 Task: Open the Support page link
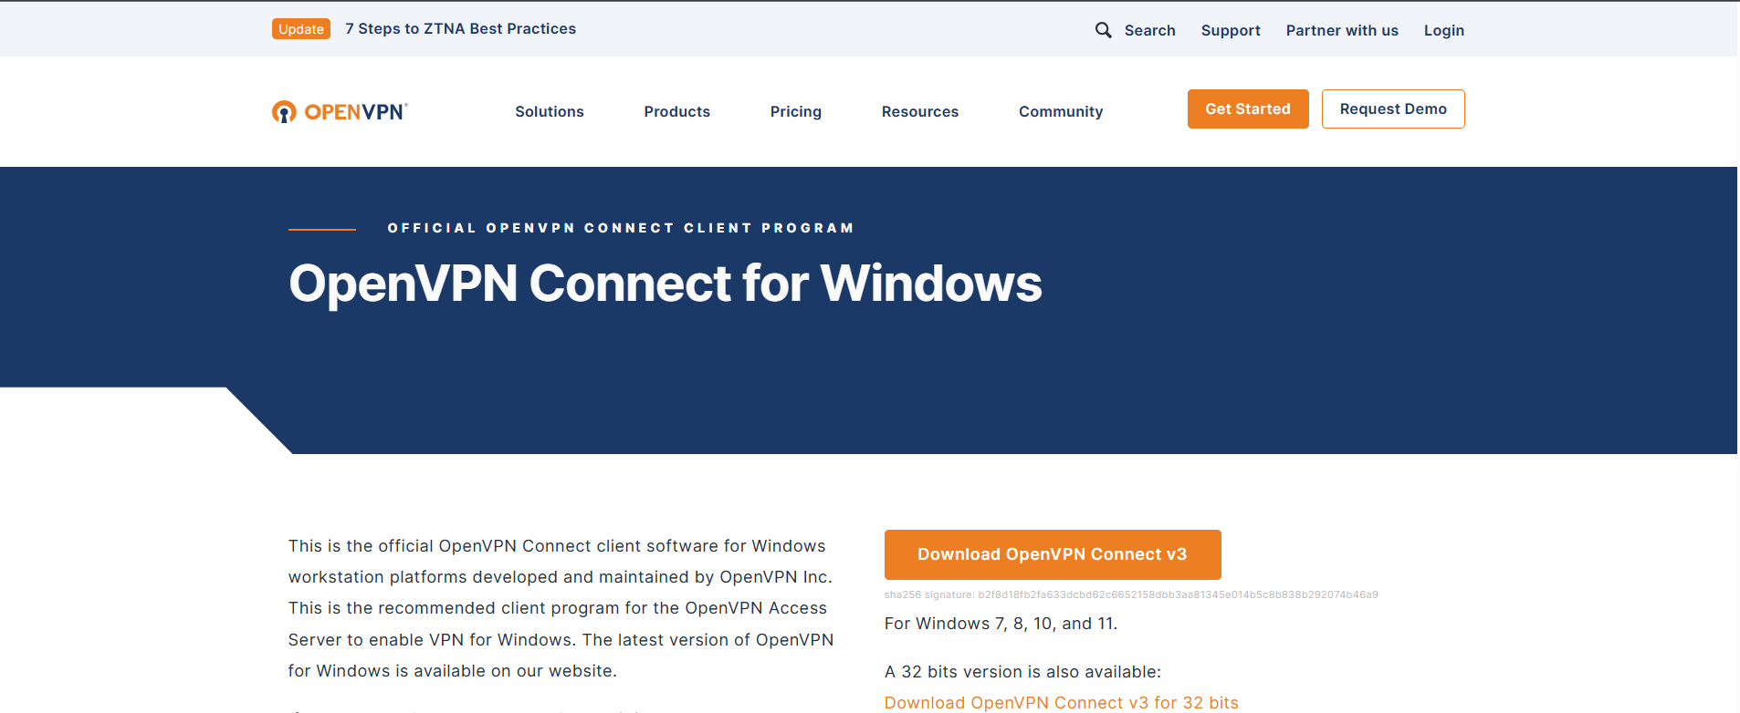click(1230, 30)
